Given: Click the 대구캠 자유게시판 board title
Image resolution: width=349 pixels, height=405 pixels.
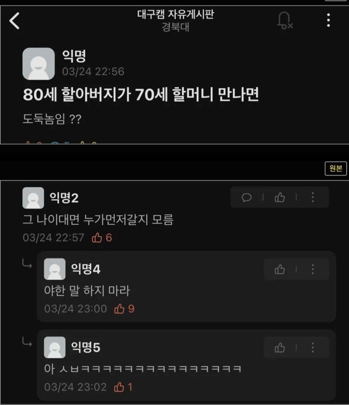Looking at the screenshot, I should [x=176, y=14].
